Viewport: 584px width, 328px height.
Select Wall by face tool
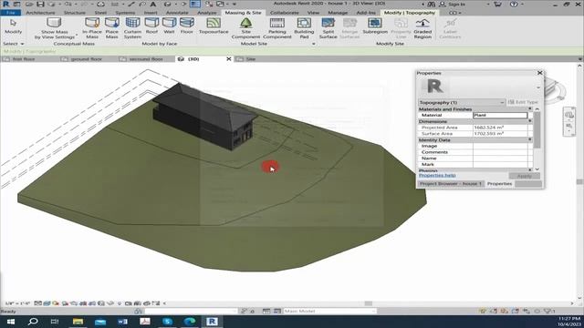pyautogui.click(x=169, y=26)
